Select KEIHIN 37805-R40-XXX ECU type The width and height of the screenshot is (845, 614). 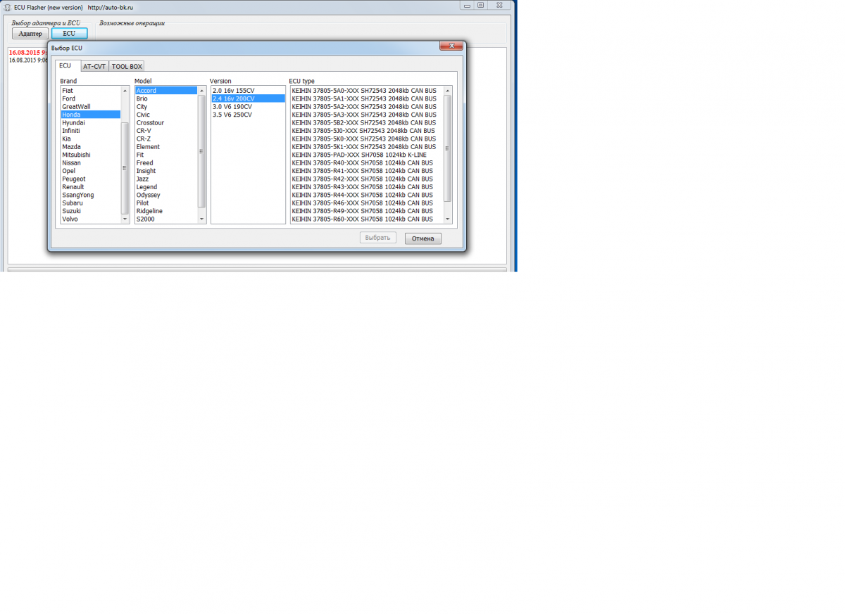366,163
